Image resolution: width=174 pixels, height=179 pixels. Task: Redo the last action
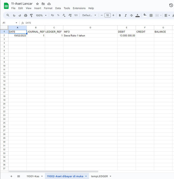pos(20,15)
